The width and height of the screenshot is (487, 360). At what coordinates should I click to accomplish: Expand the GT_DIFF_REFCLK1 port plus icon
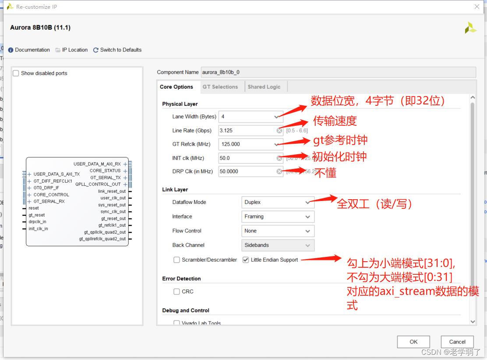pos(29,181)
